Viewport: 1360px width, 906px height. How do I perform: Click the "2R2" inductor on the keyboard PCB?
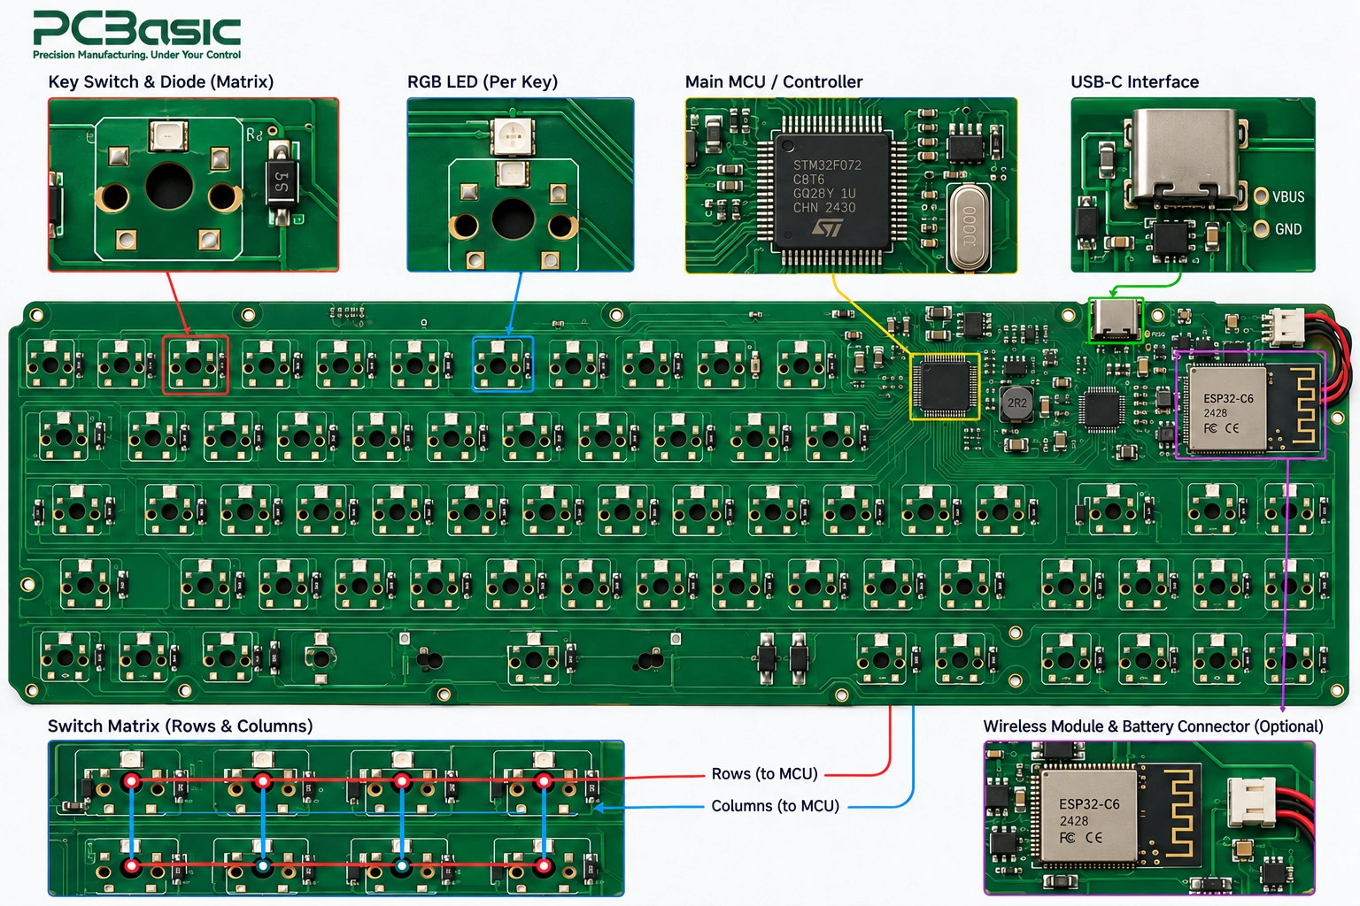coord(1016,403)
